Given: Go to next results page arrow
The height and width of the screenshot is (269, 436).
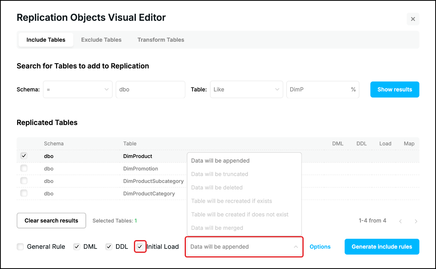Looking at the screenshot, I should pos(416,221).
